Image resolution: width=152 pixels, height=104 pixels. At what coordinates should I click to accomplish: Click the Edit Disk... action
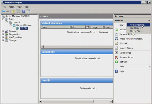pyautogui.click(x=124, y=44)
